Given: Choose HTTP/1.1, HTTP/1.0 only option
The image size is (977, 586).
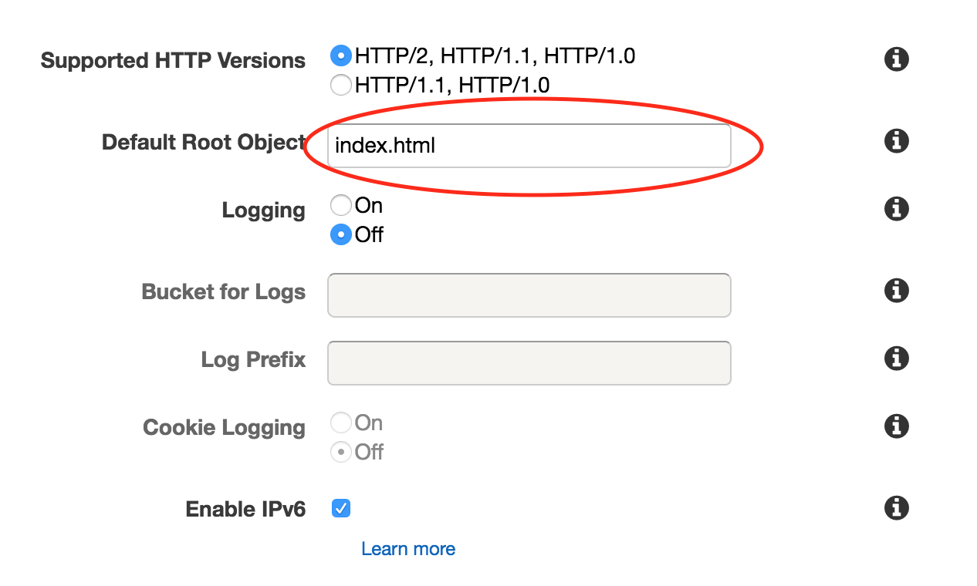Looking at the screenshot, I should pos(340,85).
